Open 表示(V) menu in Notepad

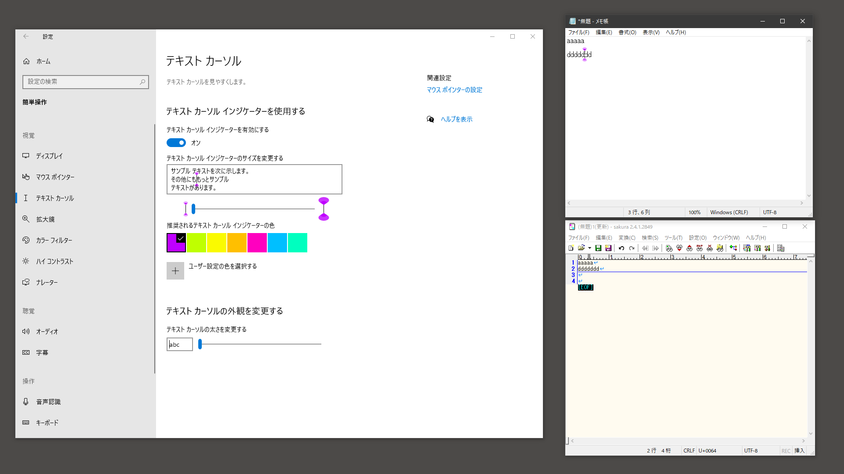click(651, 32)
